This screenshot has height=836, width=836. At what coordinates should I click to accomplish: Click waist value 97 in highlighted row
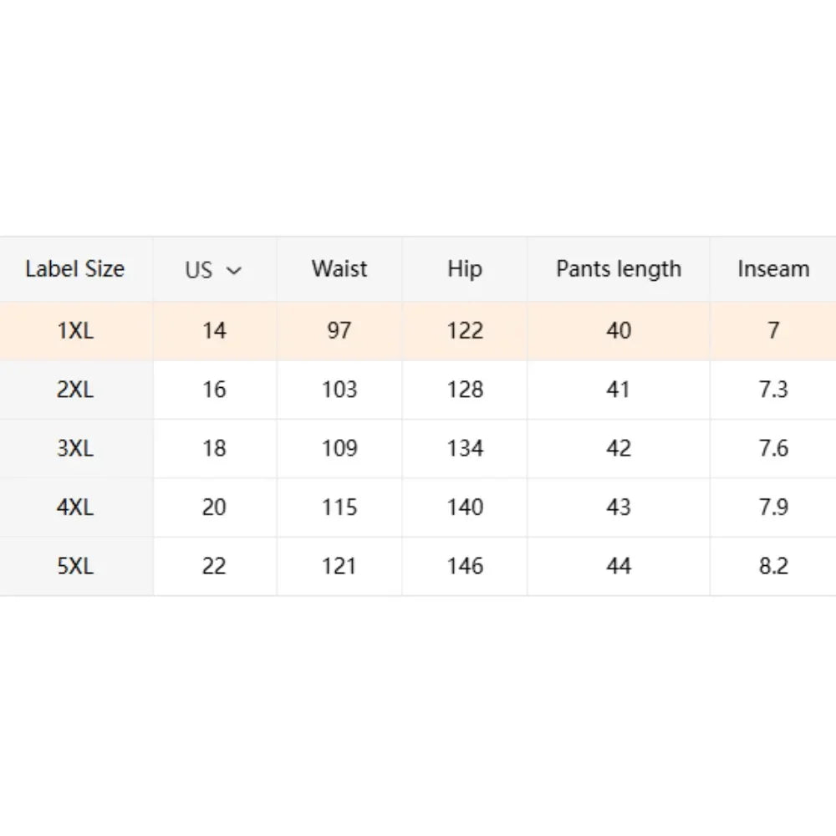pos(339,331)
